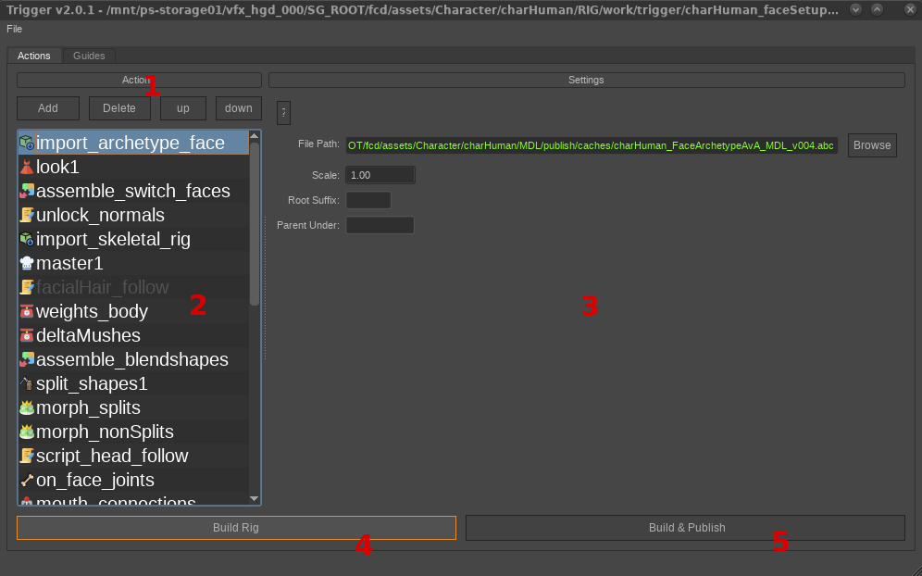Screen dimensions: 922x576
Task: Select the morph_splits action
Action: (133, 407)
